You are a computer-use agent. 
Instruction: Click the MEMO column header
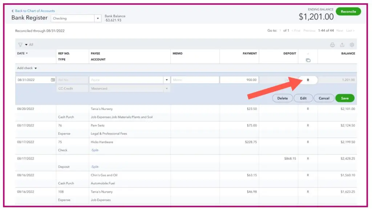[x=177, y=54]
